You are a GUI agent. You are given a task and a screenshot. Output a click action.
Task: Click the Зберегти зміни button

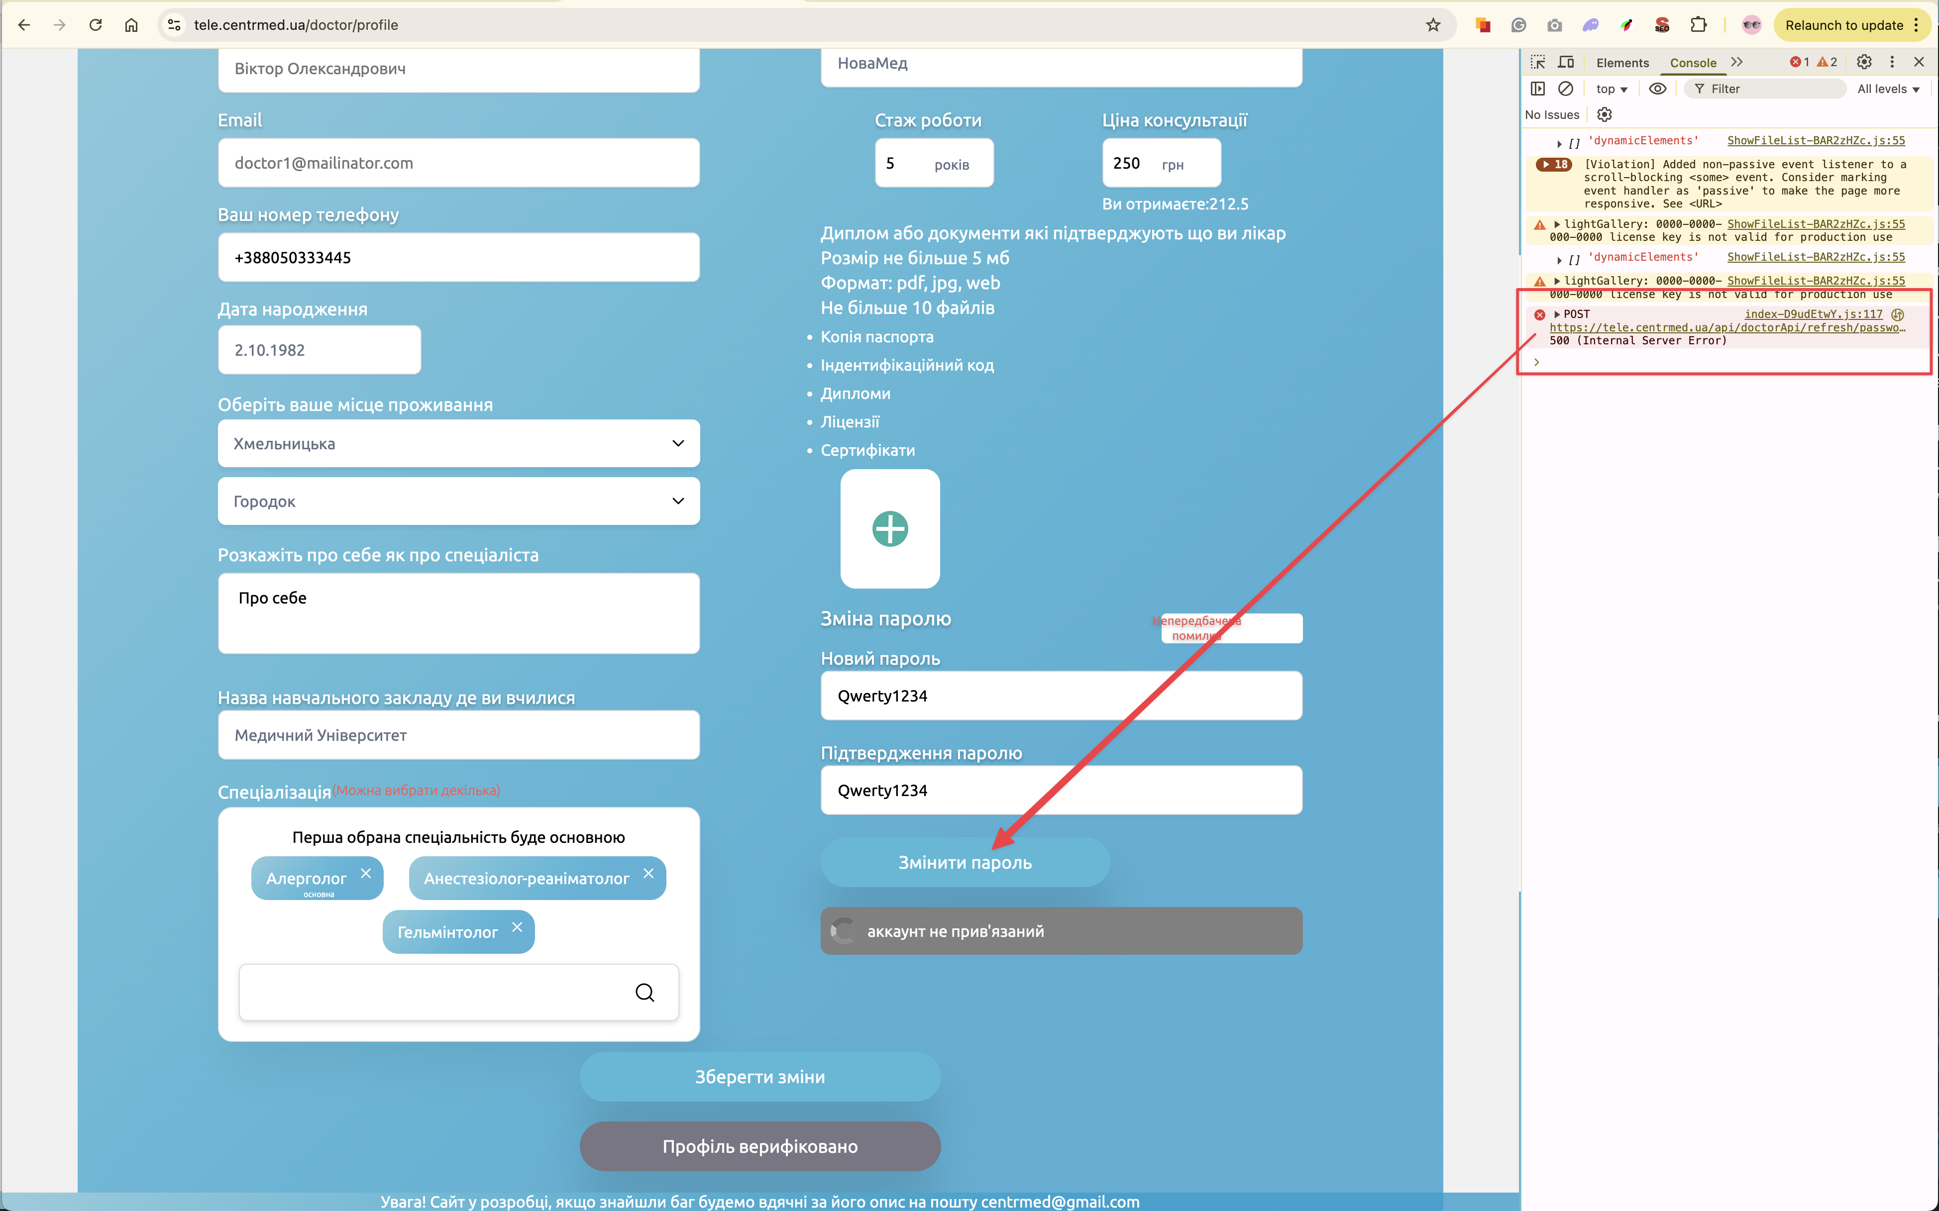coord(759,1077)
